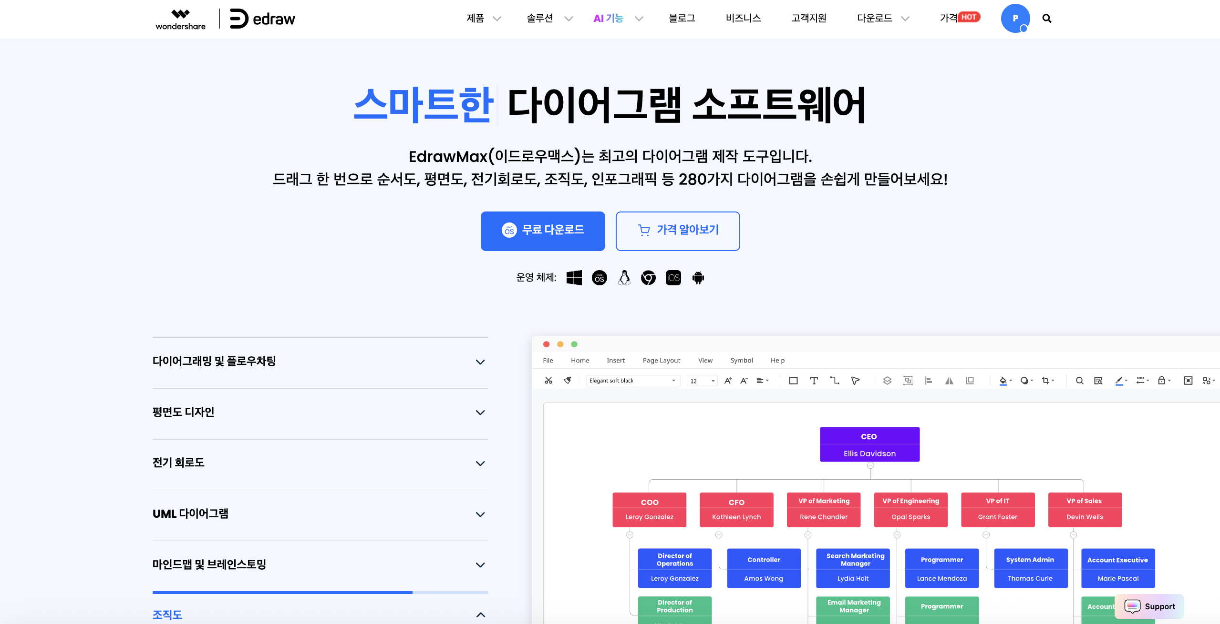Go to the 고객지원 page
This screenshot has width=1220, height=624.
tap(809, 18)
